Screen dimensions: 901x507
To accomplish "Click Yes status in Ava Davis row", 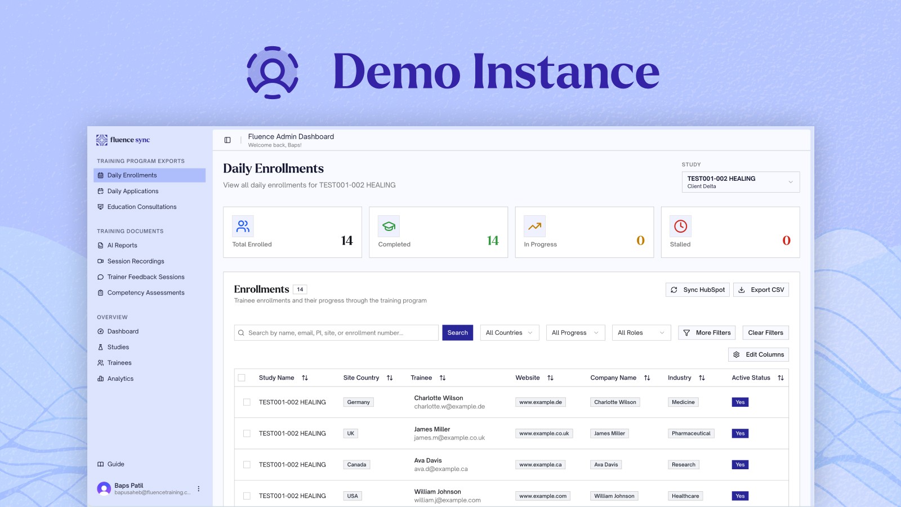I will pyautogui.click(x=740, y=465).
